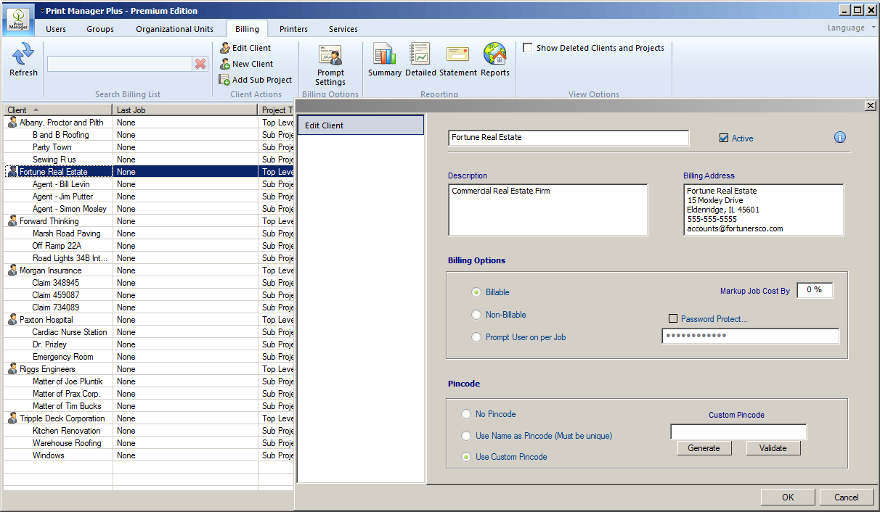Click the client icon beside Riggs Engineers

tap(12, 368)
